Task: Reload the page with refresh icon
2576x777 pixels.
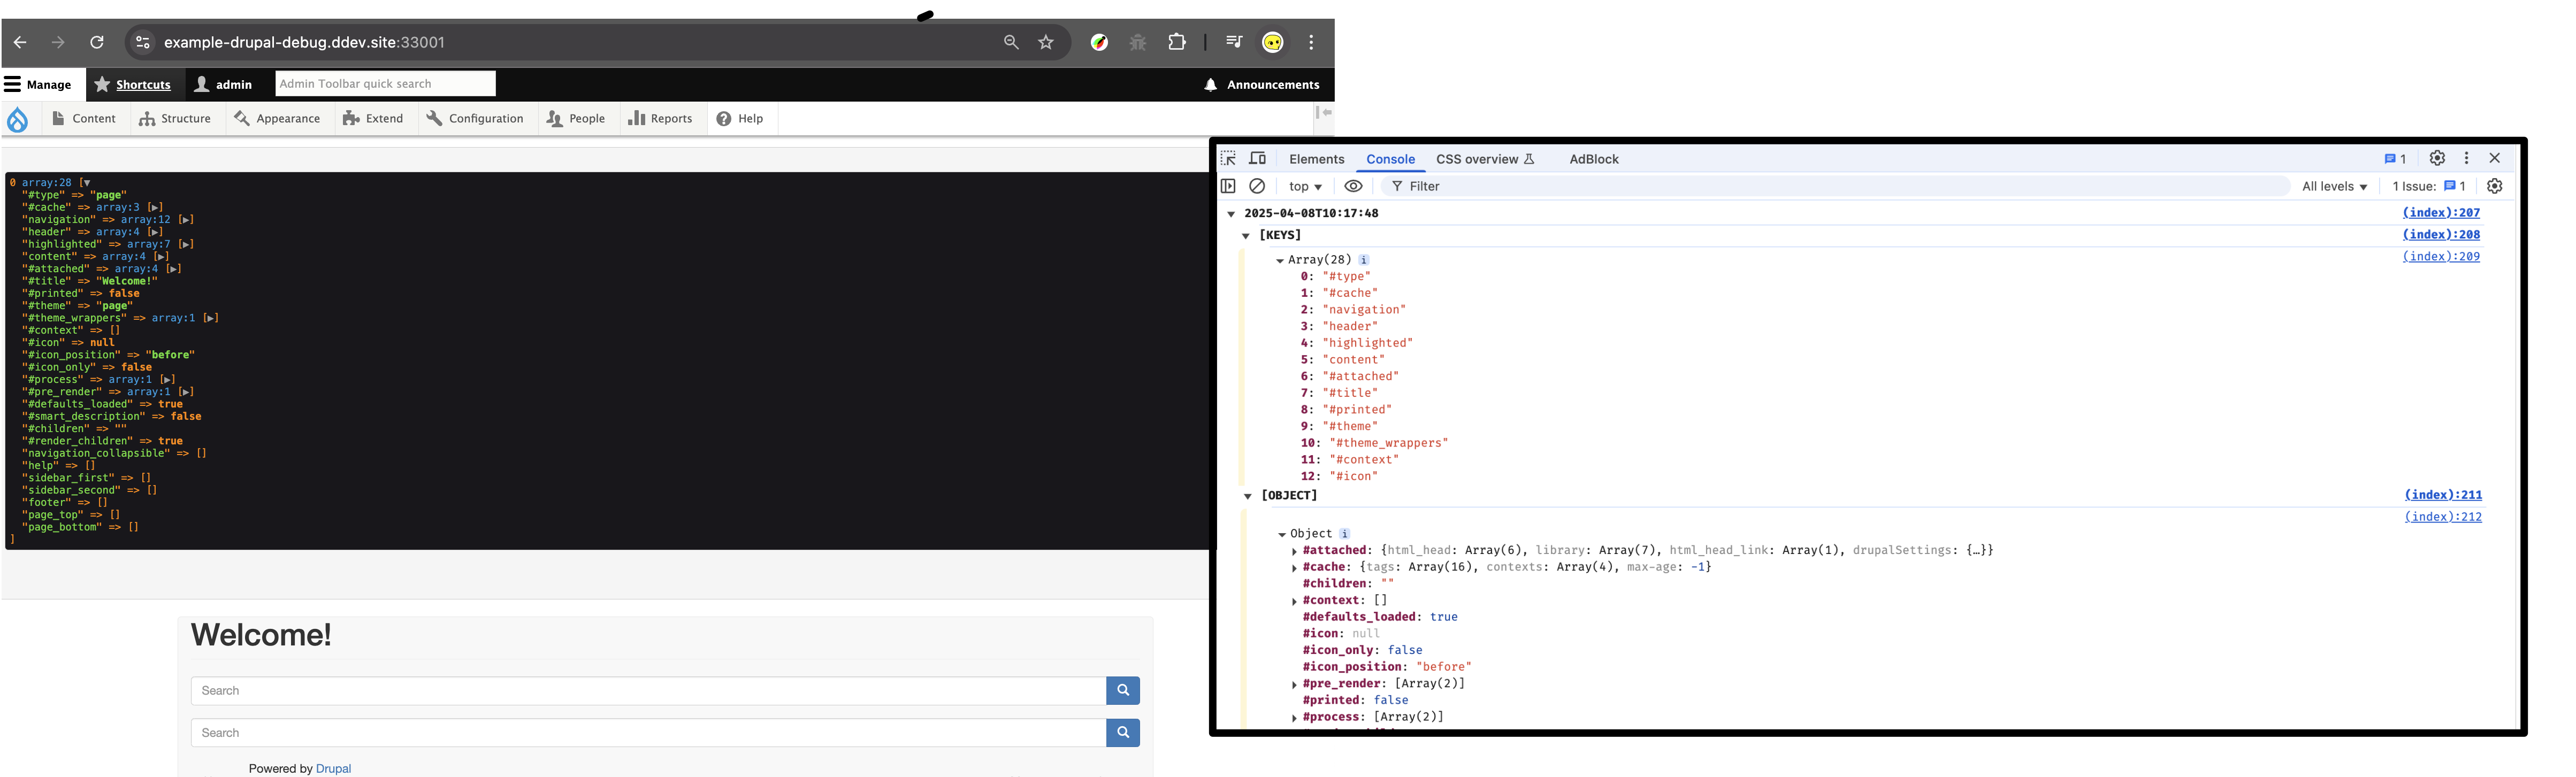Action: (97, 42)
